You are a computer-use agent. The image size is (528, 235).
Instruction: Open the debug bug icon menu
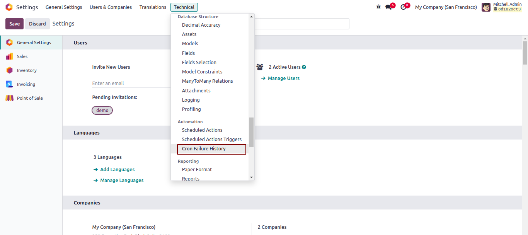pos(378,7)
